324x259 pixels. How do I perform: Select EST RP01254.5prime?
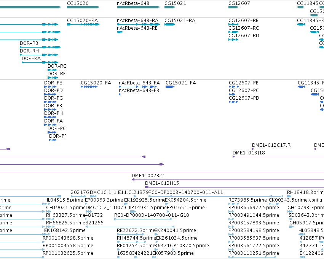pyautogui.click(x=118, y=250)
